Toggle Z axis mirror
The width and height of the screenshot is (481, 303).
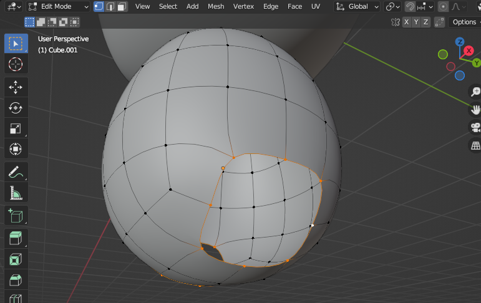pos(425,22)
